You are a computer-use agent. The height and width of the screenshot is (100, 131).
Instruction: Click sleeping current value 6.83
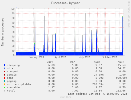[x=51, y=65]
